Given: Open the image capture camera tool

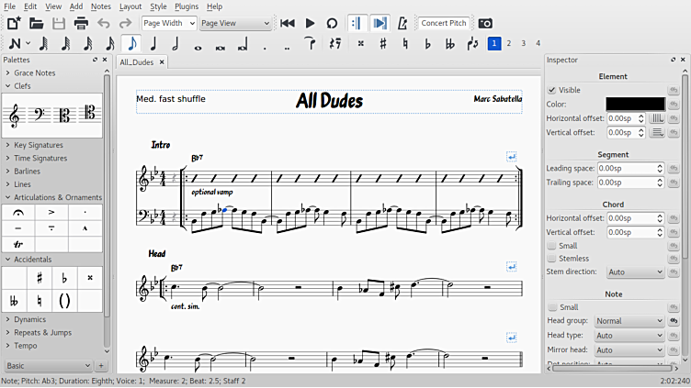Looking at the screenshot, I should [x=485, y=23].
